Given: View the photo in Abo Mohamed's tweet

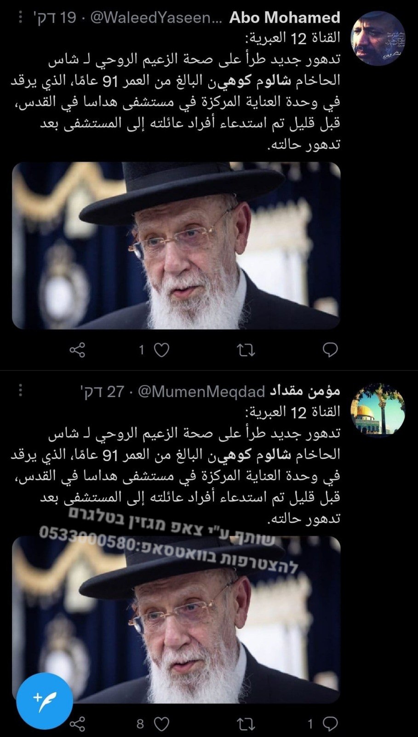Looking at the screenshot, I should click(176, 246).
